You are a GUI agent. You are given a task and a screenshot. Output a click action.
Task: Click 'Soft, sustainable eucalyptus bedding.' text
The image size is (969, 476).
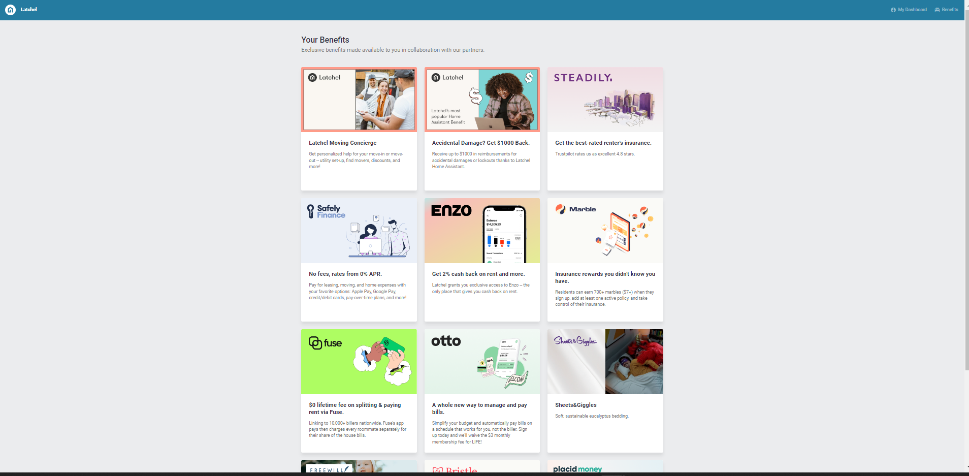tap(592, 416)
